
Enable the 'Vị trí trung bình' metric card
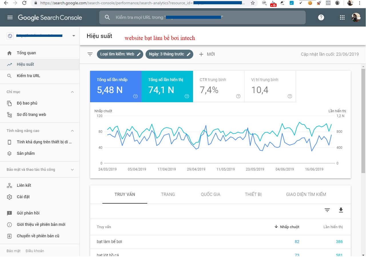(x=270, y=87)
